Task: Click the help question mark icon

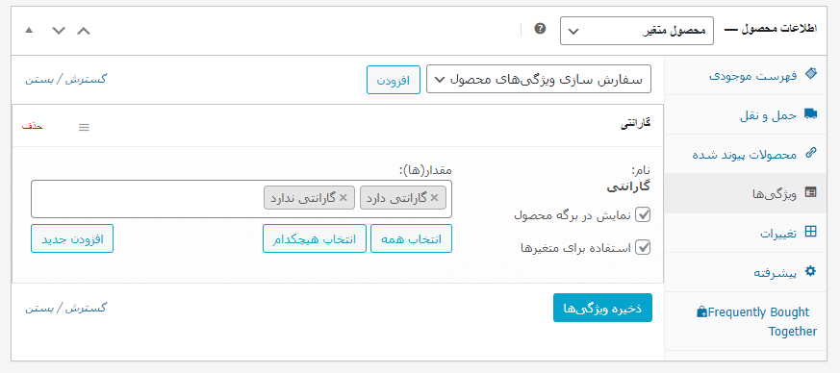Action: point(540,29)
